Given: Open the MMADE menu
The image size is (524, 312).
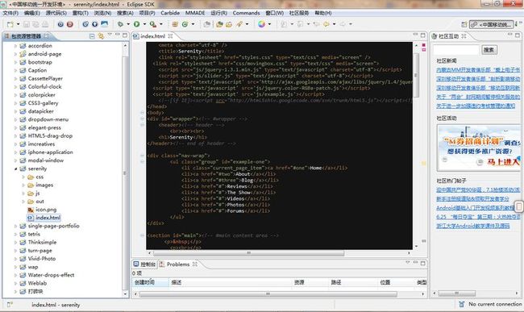Looking at the screenshot, I should (x=195, y=13).
